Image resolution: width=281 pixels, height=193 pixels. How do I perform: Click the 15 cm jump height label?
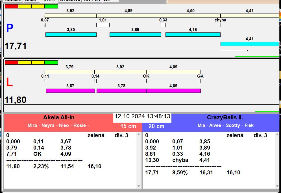click(x=128, y=126)
